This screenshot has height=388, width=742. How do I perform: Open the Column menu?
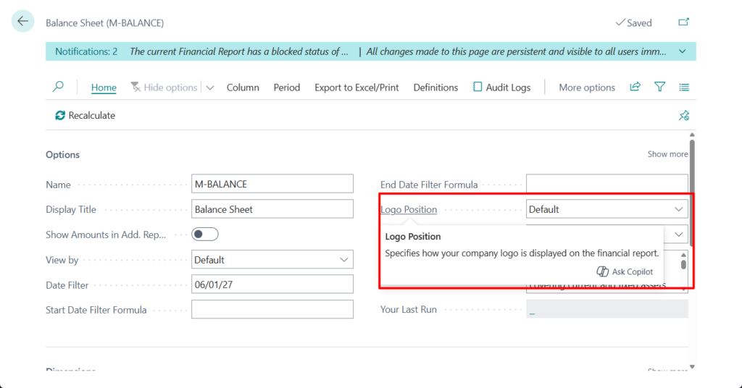coord(243,88)
